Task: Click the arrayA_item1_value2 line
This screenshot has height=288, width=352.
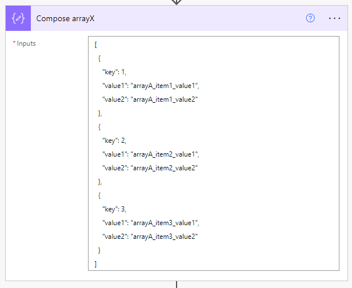Action: tap(150, 99)
